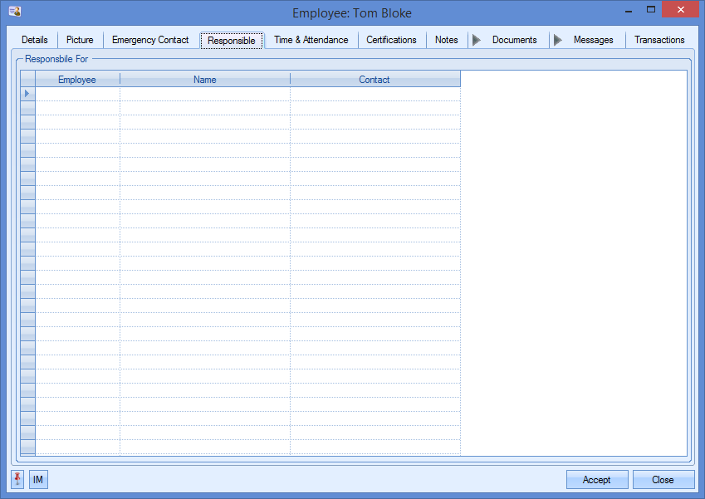This screenshot has width=705, height=499.
Task: Switch to the Messages tab
Action: [593, 40]
